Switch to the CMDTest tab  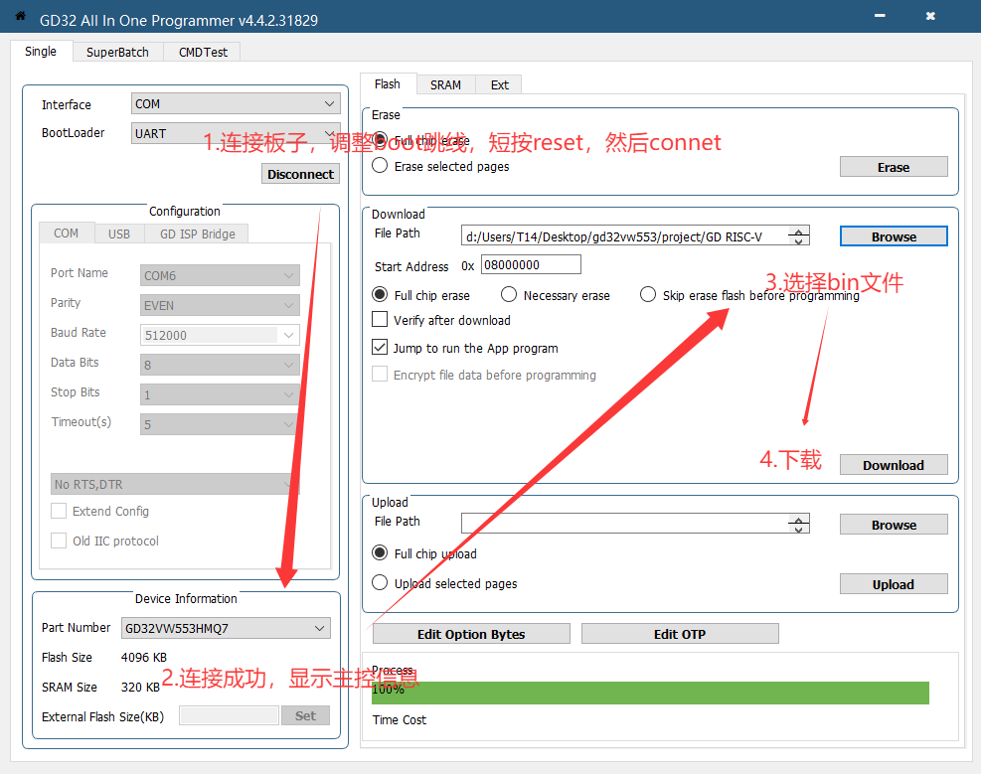point(203,52)
